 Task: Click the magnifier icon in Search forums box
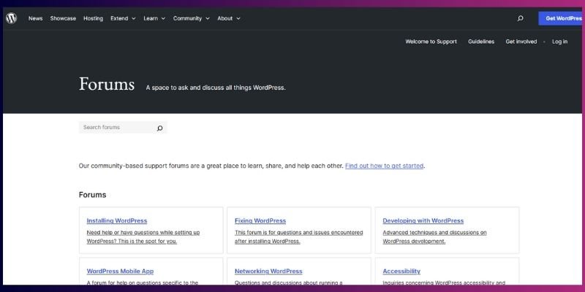pyautogui.click(x=159, y=128)
